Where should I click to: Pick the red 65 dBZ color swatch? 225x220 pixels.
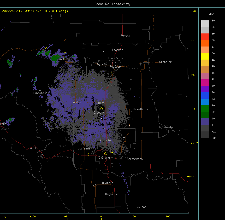pyautogui.click(x=205, y=37)
